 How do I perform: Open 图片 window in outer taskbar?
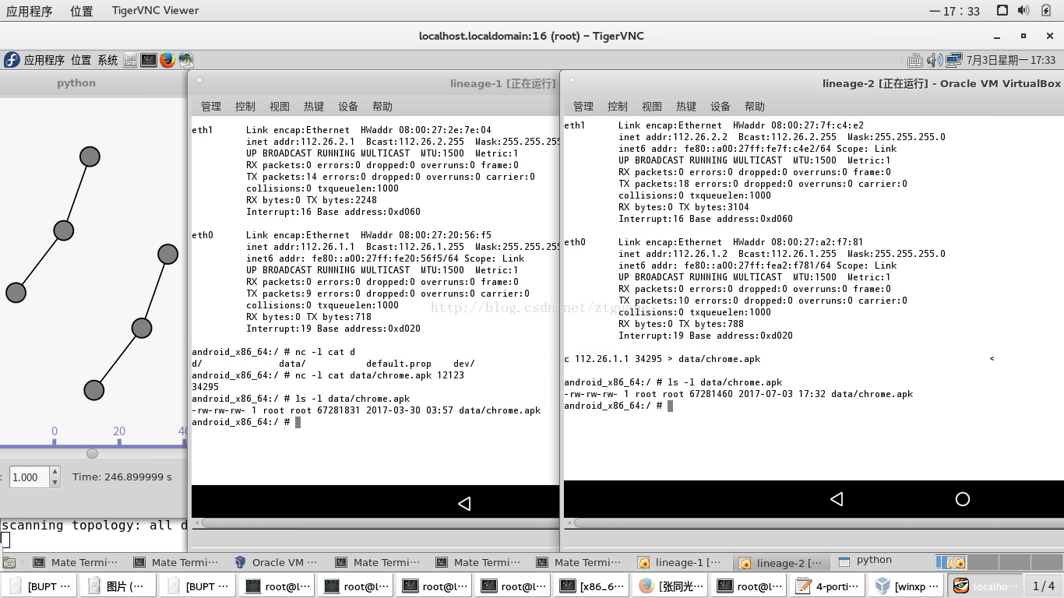coord(118,586)
